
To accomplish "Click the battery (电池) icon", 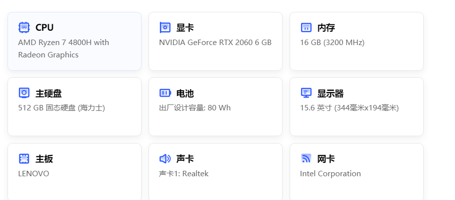I will click(x=165, y=93).
